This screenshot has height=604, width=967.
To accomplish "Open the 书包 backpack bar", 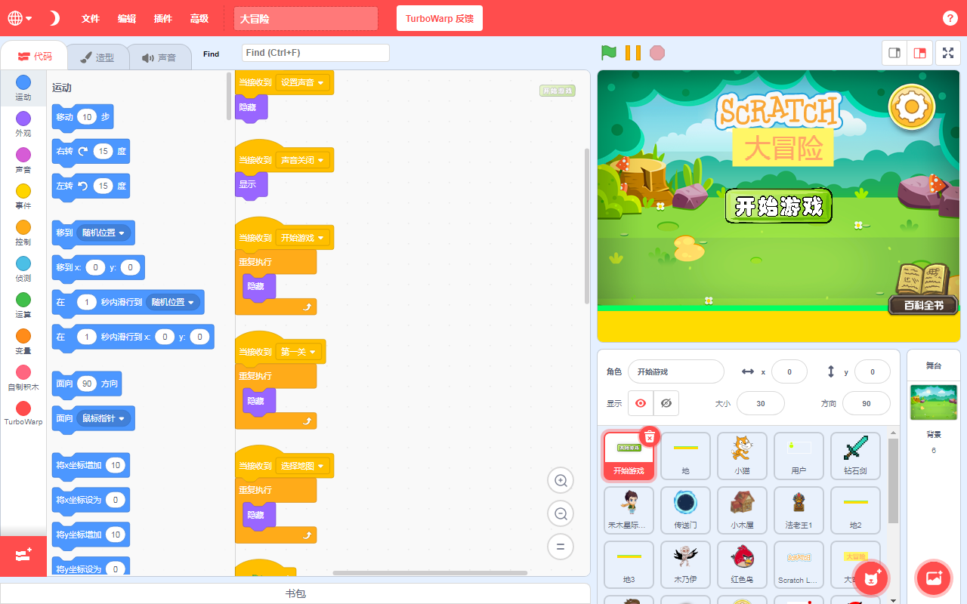I will tap(295, 593).
